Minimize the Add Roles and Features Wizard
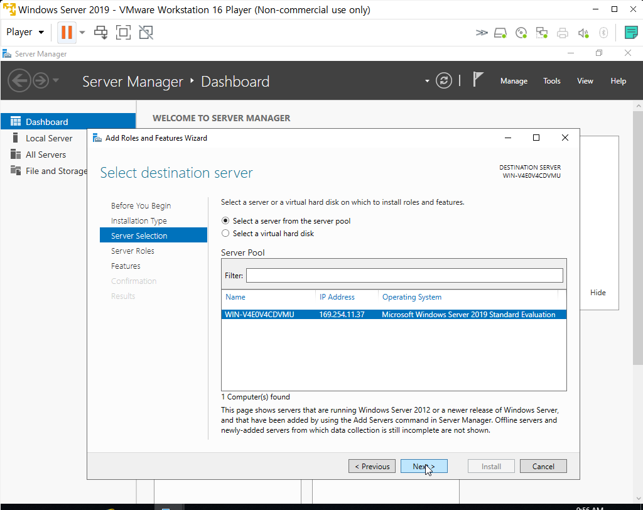The width and height of the screenshot is (643, 510). click(507, 138)
